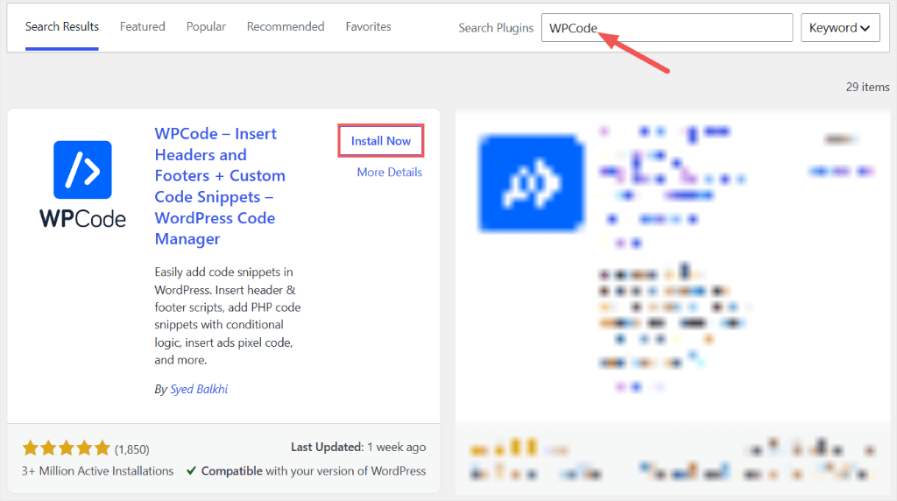Switch to the Search Results tab
This screenshot has width=897, height=501.
click(62, 27)
